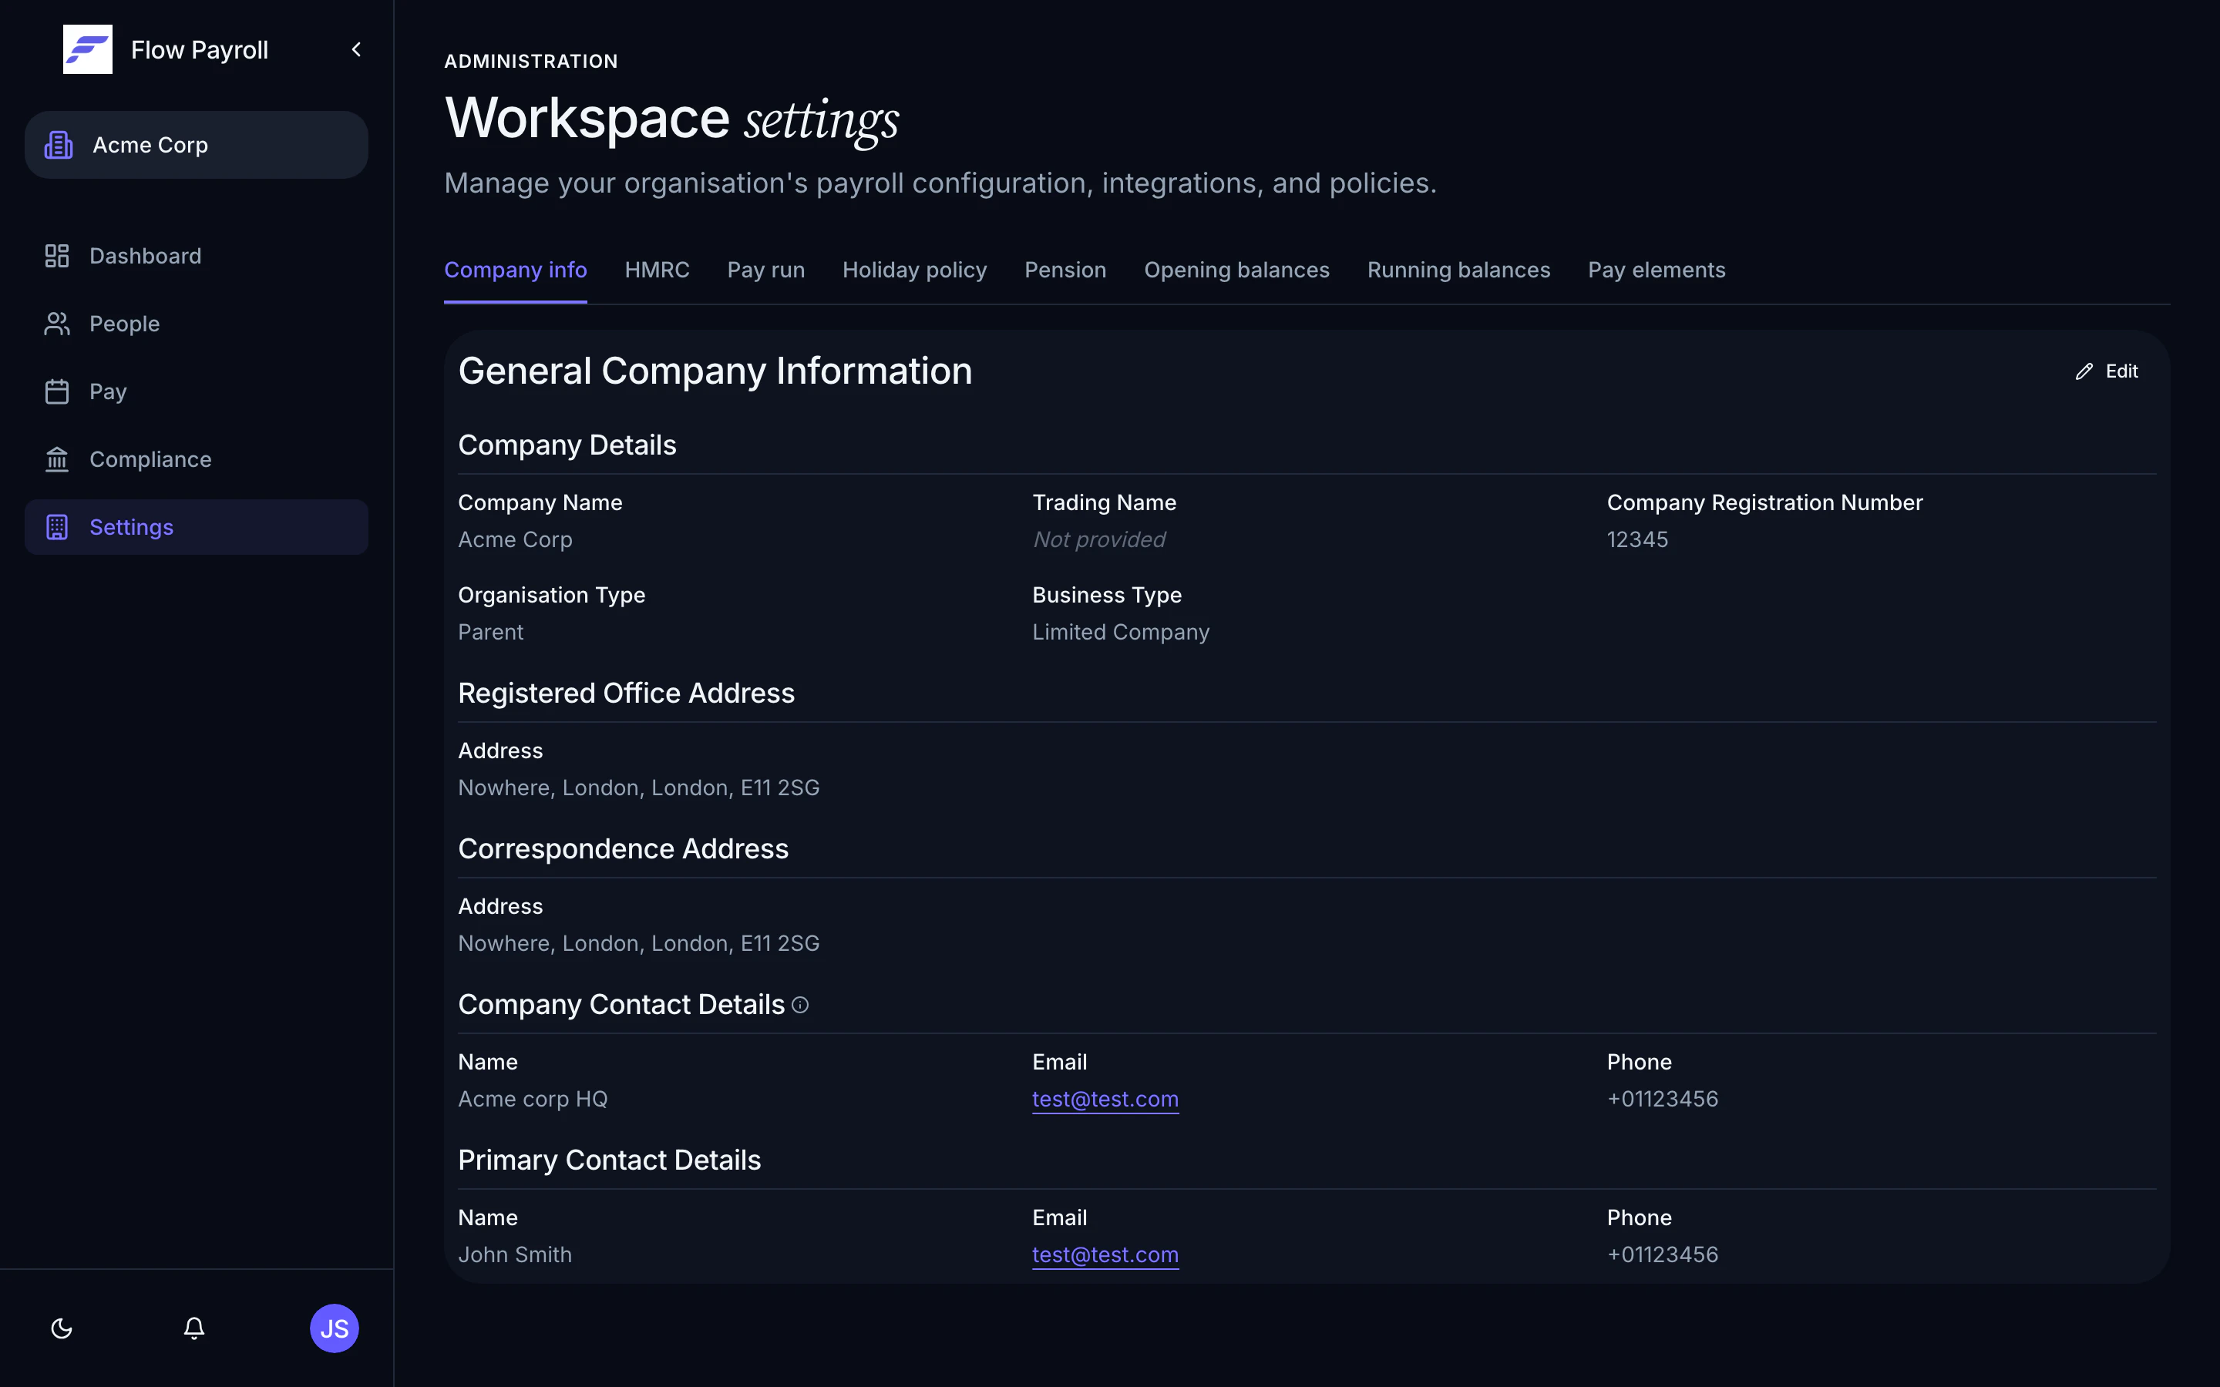Navigate to Compliance
The width and height of the screenshot is (2220, 1387).
coord(197,459)
